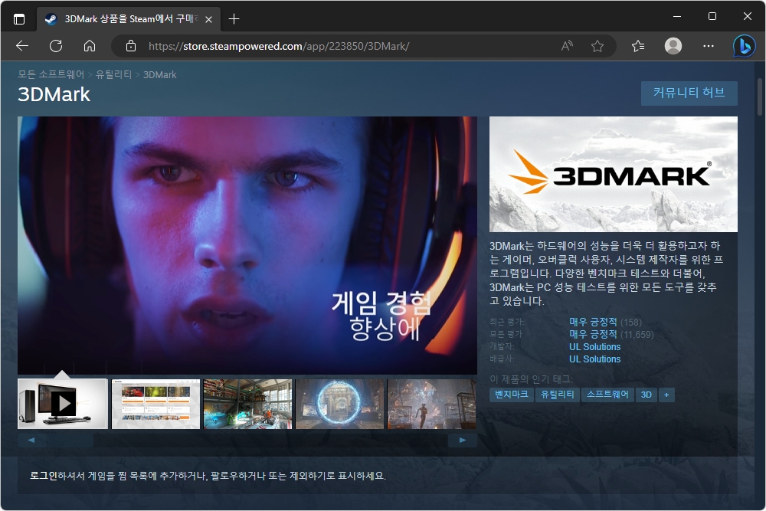Select the 소프트웨어 tag
766x511 pixels.
tap(607, 395)
